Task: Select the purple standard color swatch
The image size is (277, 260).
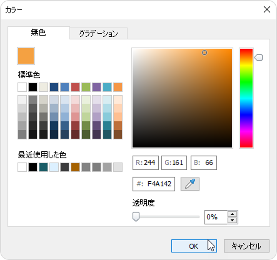Action: 96,87
